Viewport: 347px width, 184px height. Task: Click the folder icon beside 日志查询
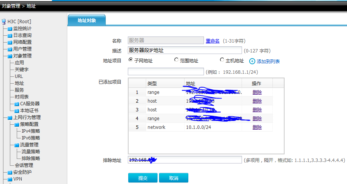click(10, 36)
